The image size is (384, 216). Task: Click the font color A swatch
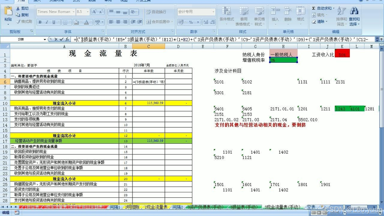coord(86,22)
